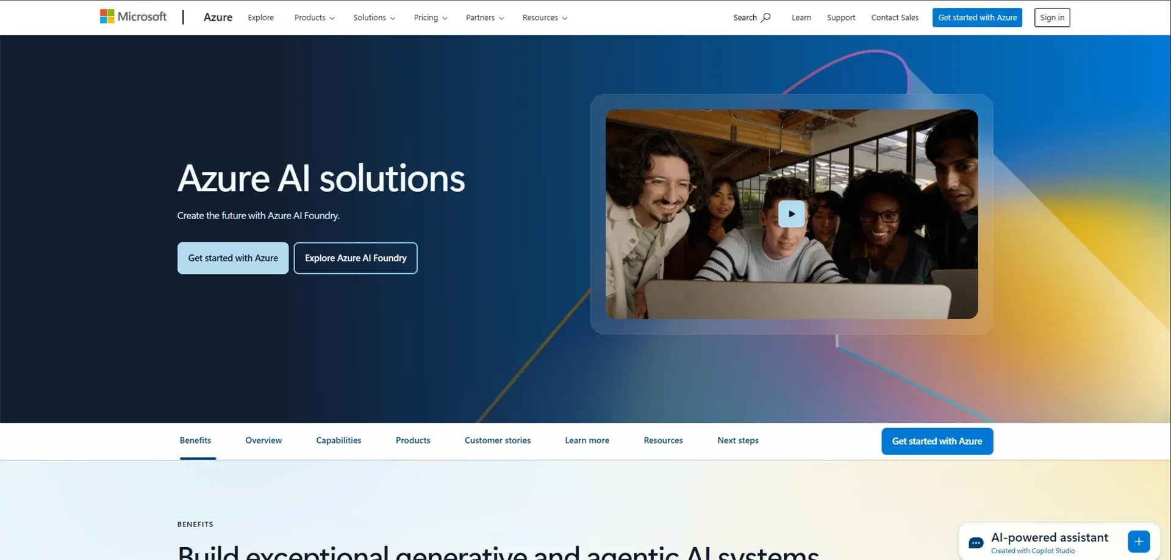
Task: Play the hero video
Action: pyautogui.click(x=791, y=214)
